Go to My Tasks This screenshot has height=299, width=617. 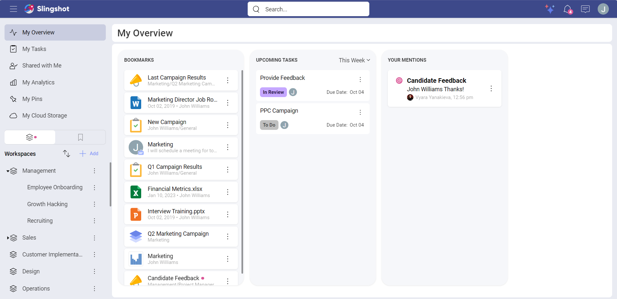34,49
